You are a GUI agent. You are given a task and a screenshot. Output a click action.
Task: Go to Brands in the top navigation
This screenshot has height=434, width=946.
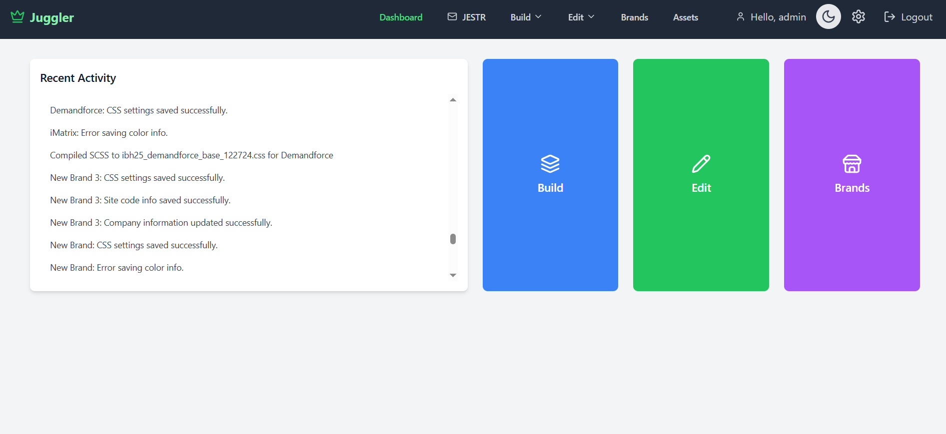tap(634, 17)
